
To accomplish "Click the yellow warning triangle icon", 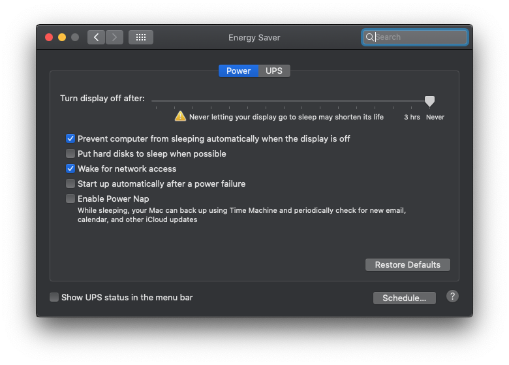I will (180, 116).
